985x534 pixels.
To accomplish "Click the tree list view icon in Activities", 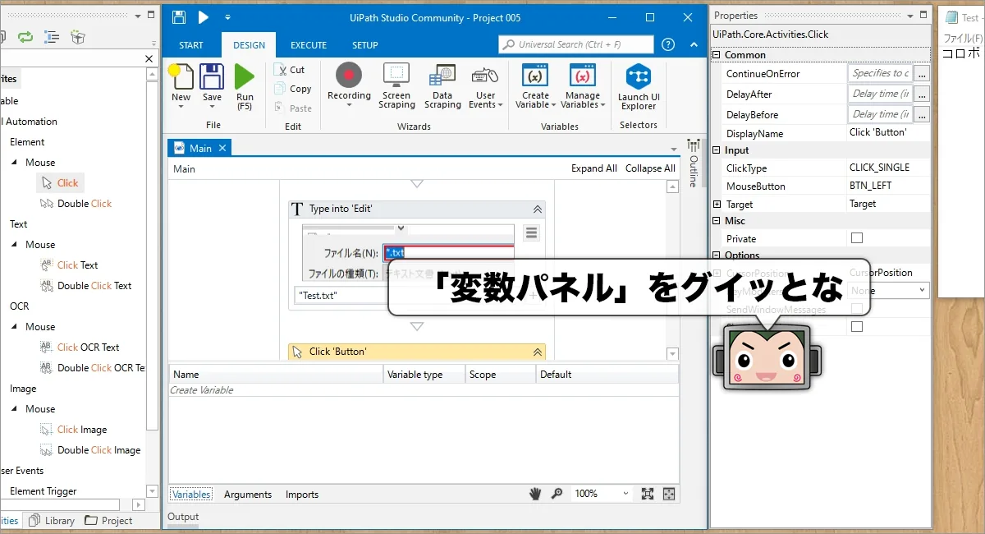I will (x=52, y=36).
